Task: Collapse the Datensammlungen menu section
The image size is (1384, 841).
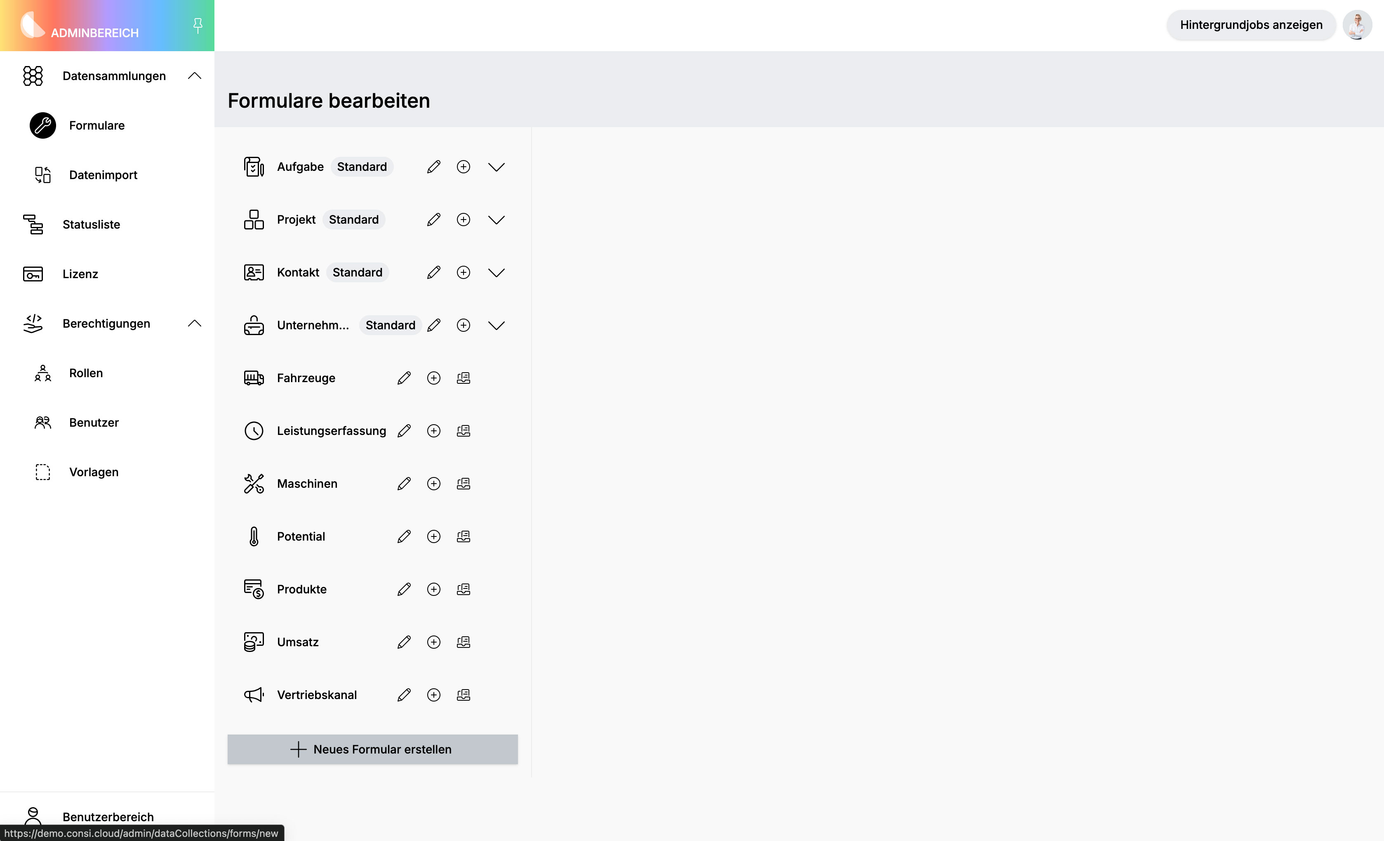Action: click(x=194, y=76)
